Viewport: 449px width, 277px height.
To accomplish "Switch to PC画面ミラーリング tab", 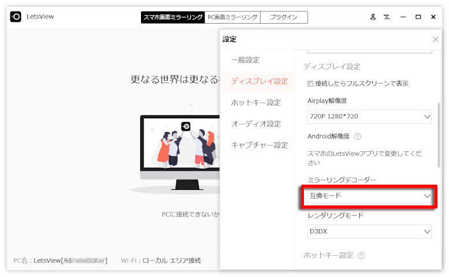I will click(x=232, y=17).
